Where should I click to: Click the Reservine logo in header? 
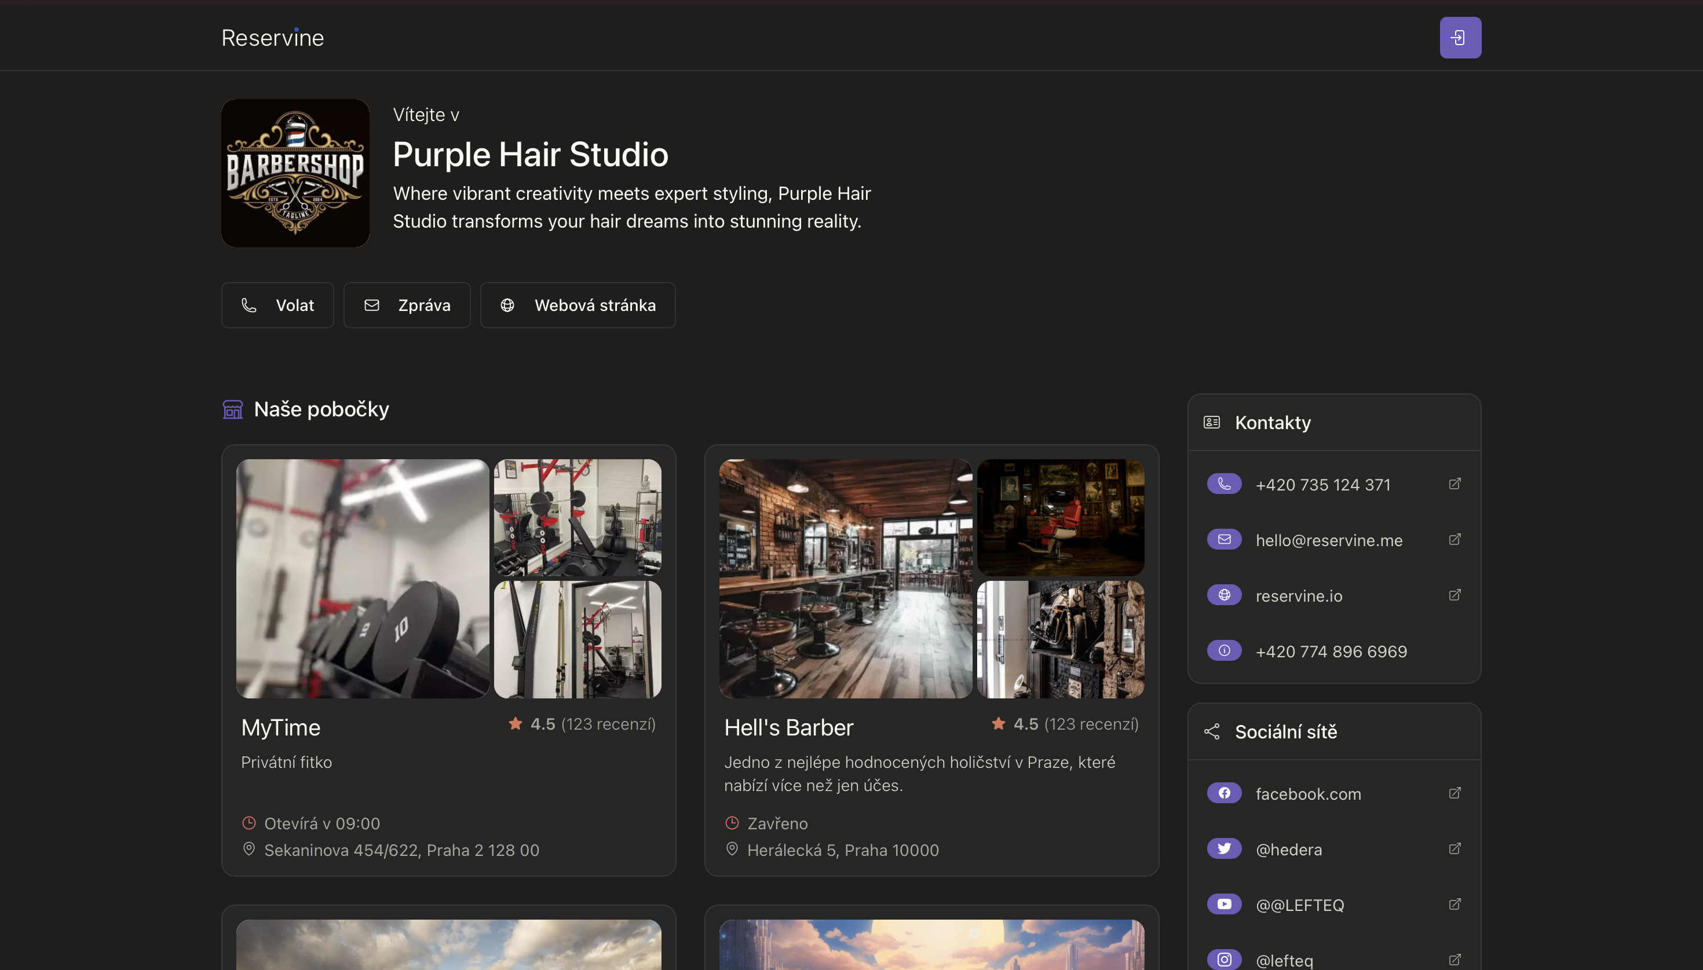tap(272, 38)
